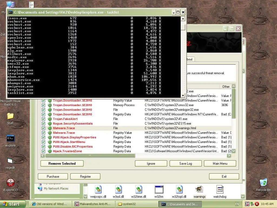Click the EN language indicator

coord(237,204)
